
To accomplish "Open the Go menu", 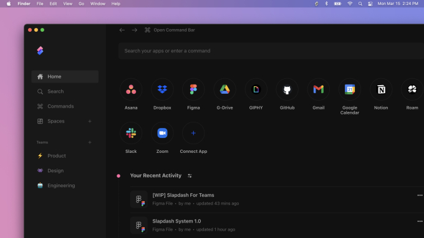I will point(81,4).
